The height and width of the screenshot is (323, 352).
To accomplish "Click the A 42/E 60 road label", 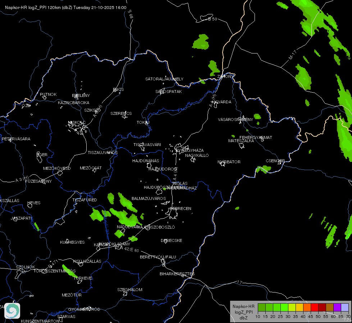I will pos(130,249).
